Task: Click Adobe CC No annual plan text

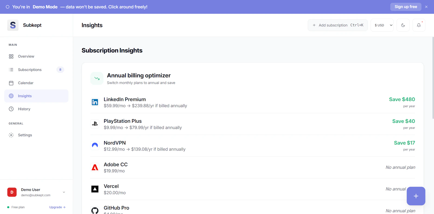Action: pyautogui.click(x=400, y=167)
